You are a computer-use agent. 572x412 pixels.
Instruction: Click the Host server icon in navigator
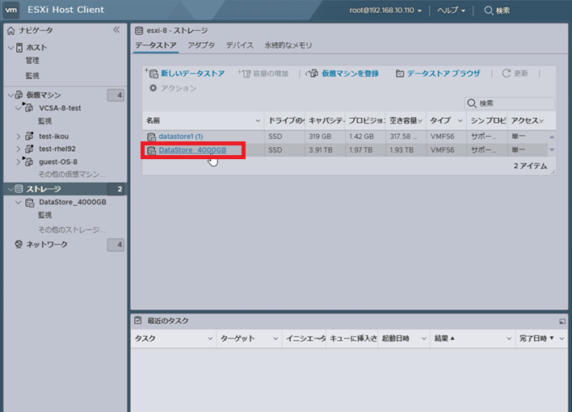19,48
